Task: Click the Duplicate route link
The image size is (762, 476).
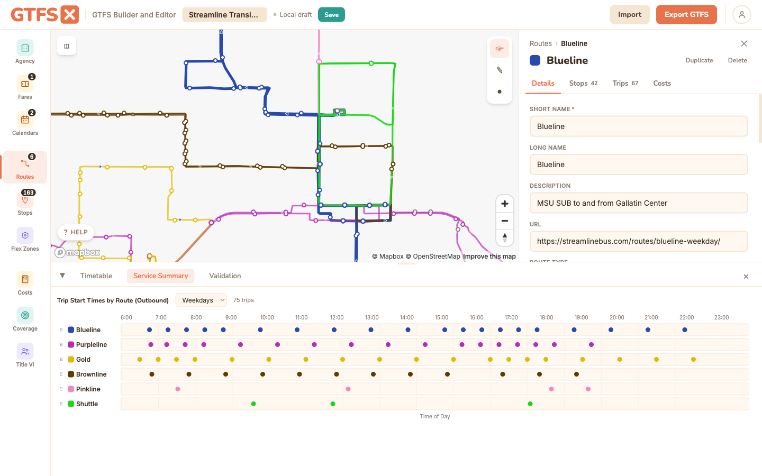Action: coord(699,60)
